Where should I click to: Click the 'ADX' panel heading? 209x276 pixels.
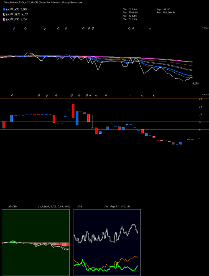pos(80,207)
